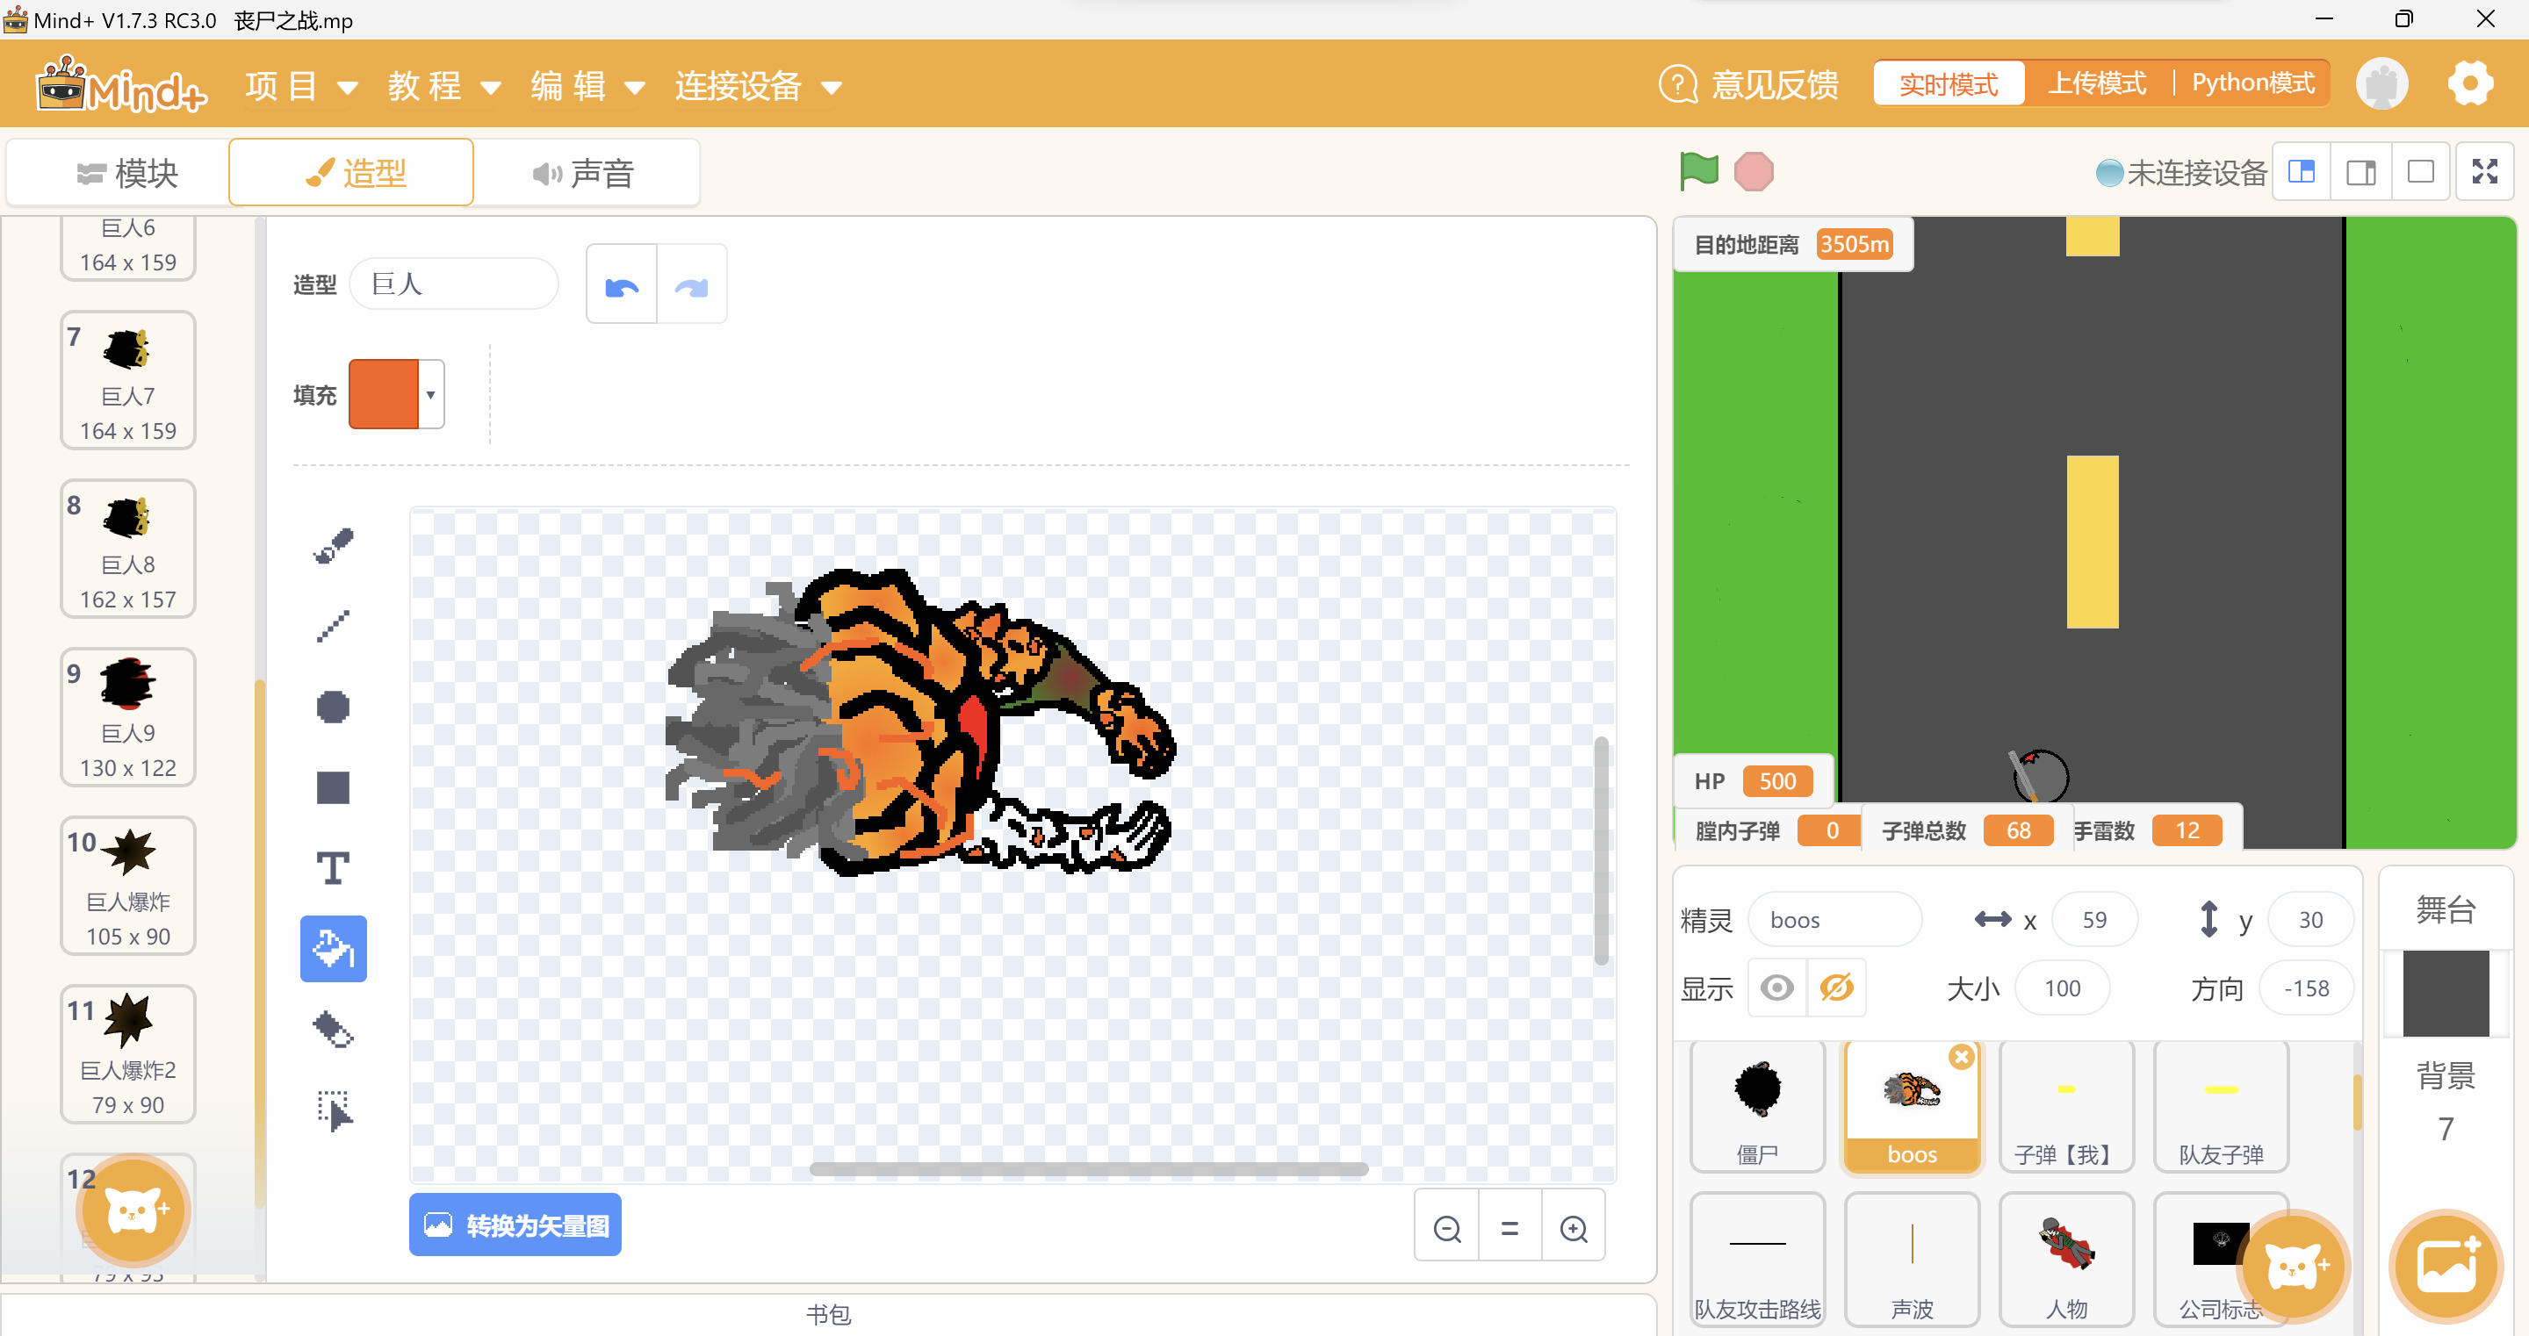The width and height of the screenshot is (2529, 1336).
Task: Edit the y position field
Action: (2311, 920)
